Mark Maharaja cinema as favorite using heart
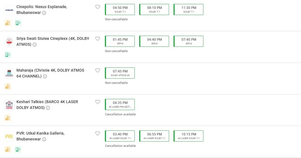The height and width of the screenshot is (158, 301). 98,71
